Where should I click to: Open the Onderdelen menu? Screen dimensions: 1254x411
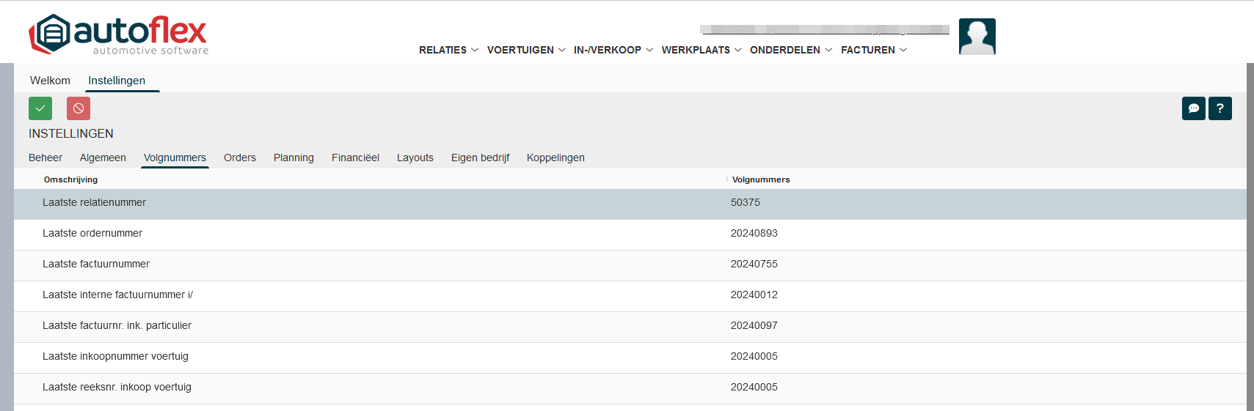click(x=790, y=50)
